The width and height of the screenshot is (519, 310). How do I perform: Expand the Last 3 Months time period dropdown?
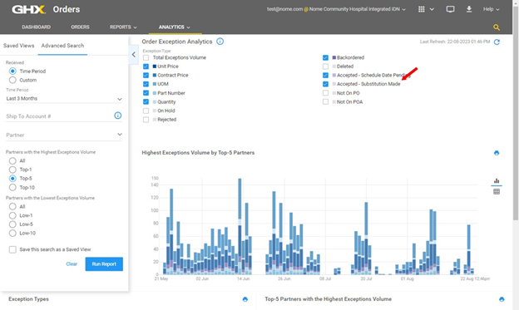pos(64,99)
